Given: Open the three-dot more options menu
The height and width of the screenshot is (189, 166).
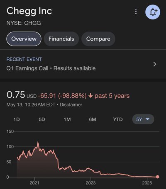Looking at the screenshot, I should point(136,12).
